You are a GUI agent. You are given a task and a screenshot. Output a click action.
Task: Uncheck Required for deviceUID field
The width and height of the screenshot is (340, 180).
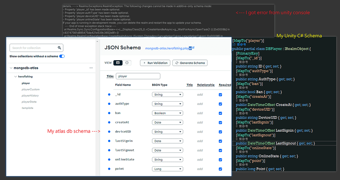[x=220, y=132]
